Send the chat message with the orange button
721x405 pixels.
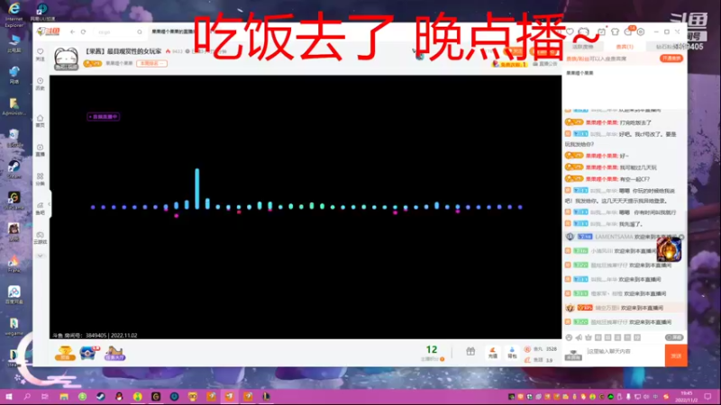676,355
